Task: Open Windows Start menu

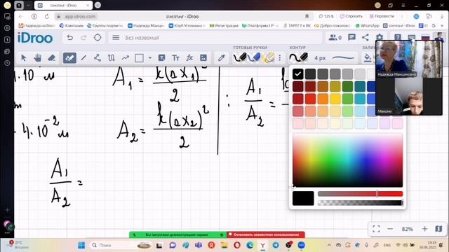Action: (x=81, y=245)
